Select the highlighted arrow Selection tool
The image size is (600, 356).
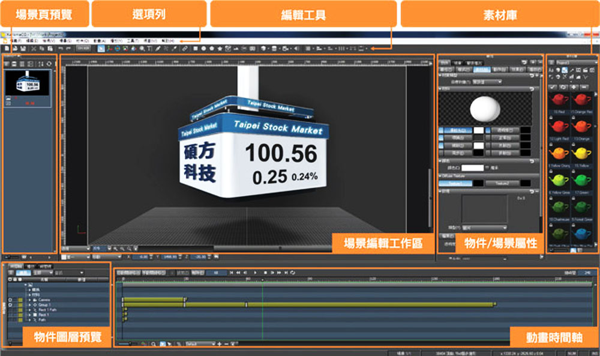click(101, 49)
